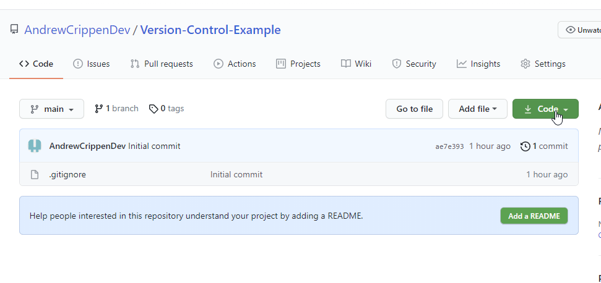Click the Go to file button
Screen dimensions: 601x283
(414, 109)
